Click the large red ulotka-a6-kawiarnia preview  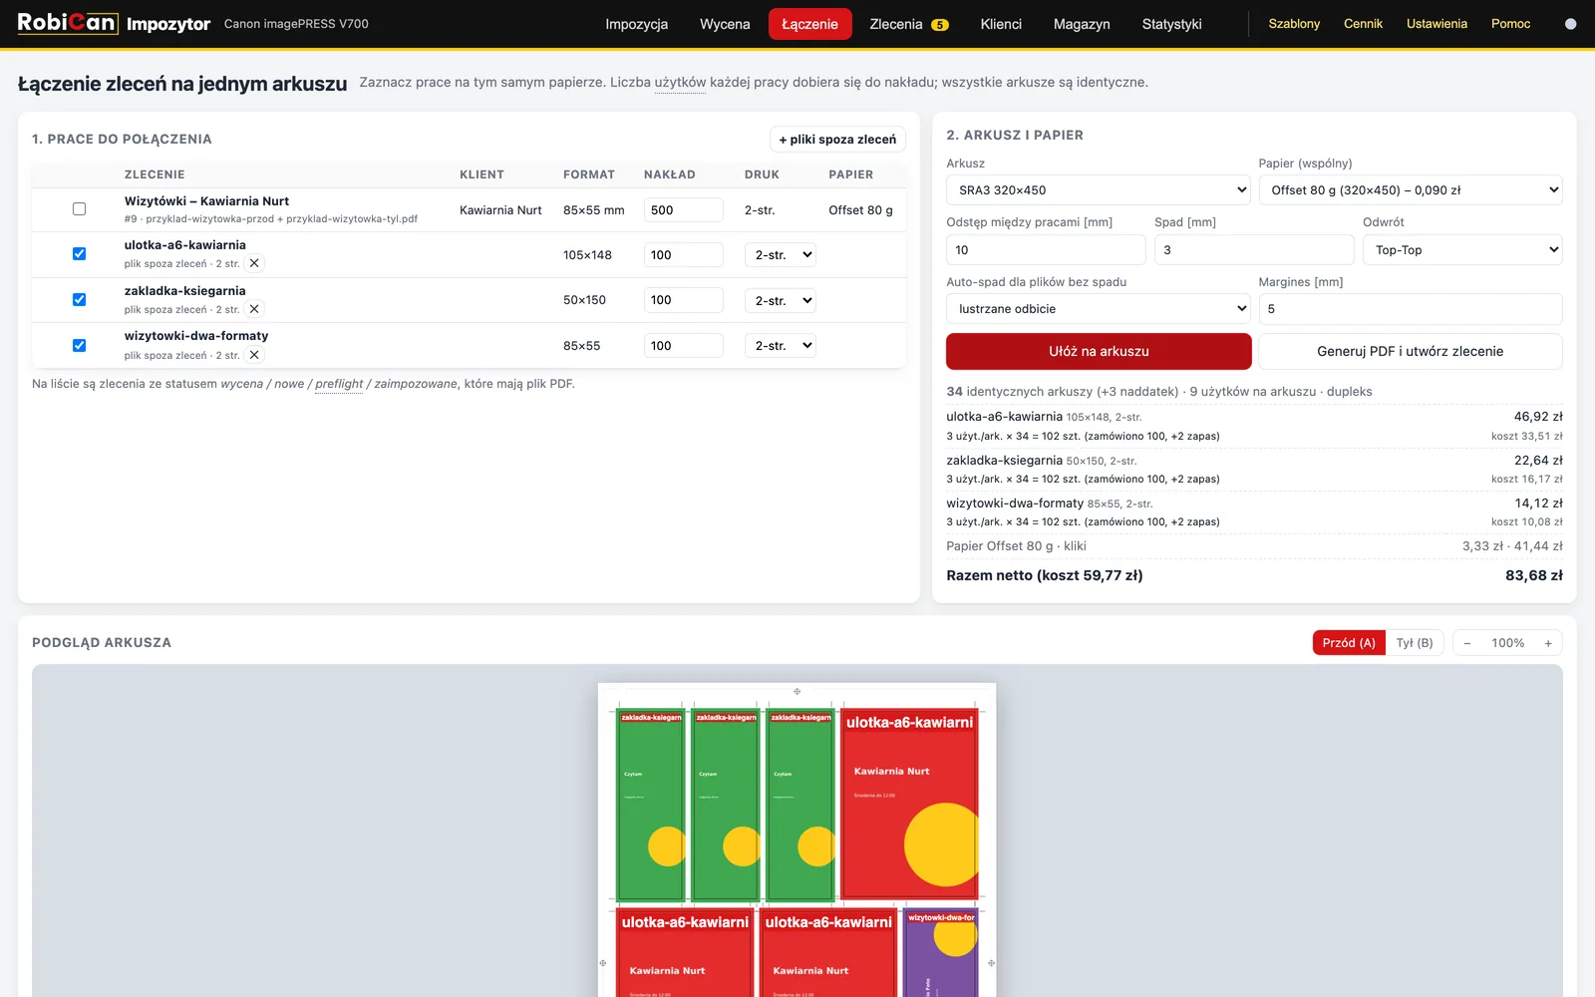[909, 804]
